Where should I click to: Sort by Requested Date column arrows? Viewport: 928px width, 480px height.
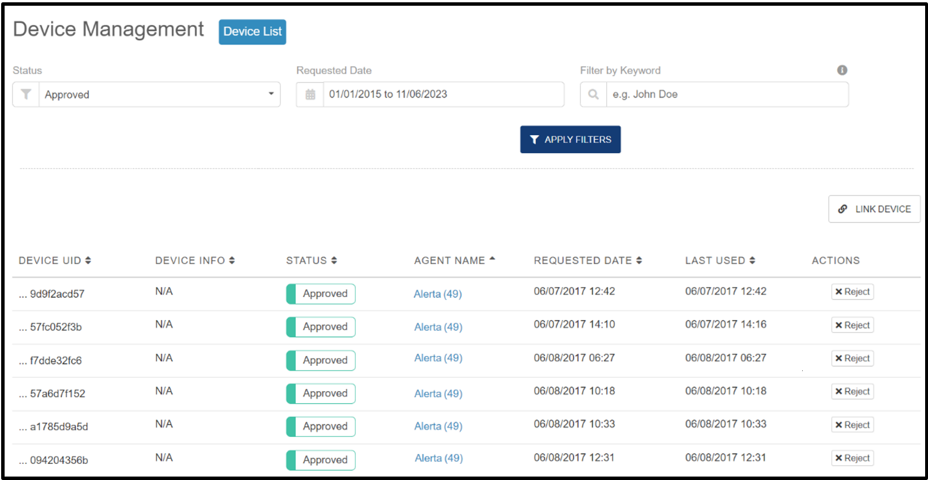pyautogui.click(x=639, y=260)
